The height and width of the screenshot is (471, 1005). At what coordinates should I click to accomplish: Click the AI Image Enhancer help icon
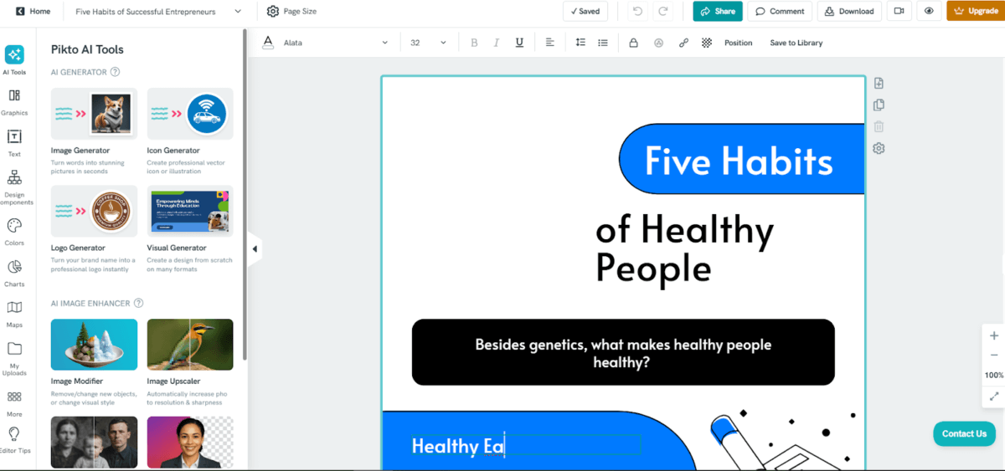pyautogui.click(x=139, y=304)
